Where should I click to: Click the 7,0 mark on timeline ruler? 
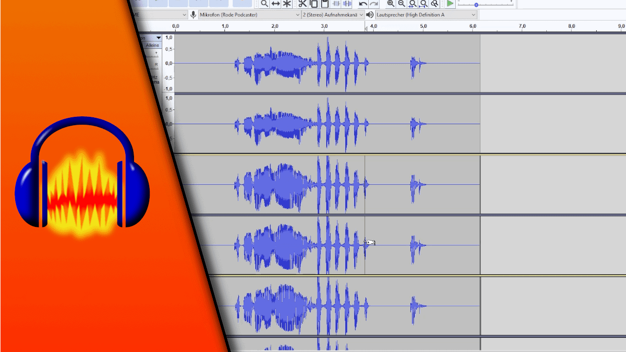[522, 26]
